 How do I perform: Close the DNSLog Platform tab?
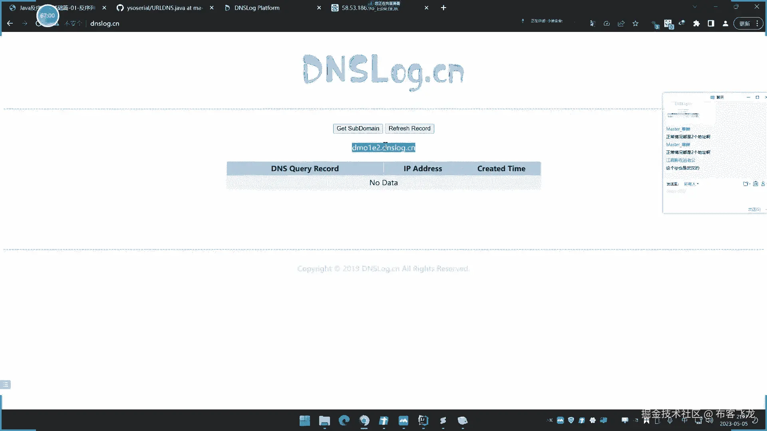319,8
